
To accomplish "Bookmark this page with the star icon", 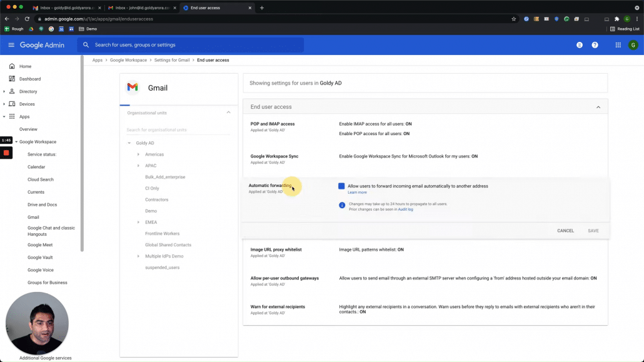I will 513,19.
